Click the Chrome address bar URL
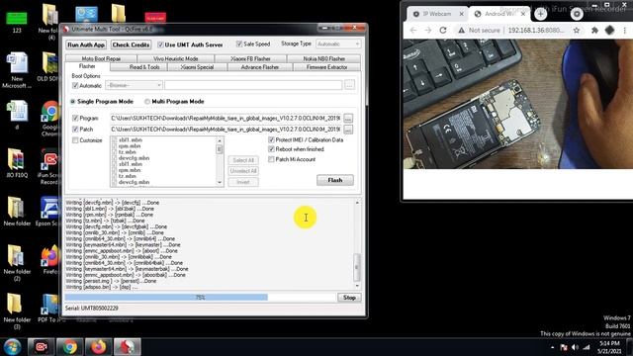The image size is (633, 356). [536, 31]
